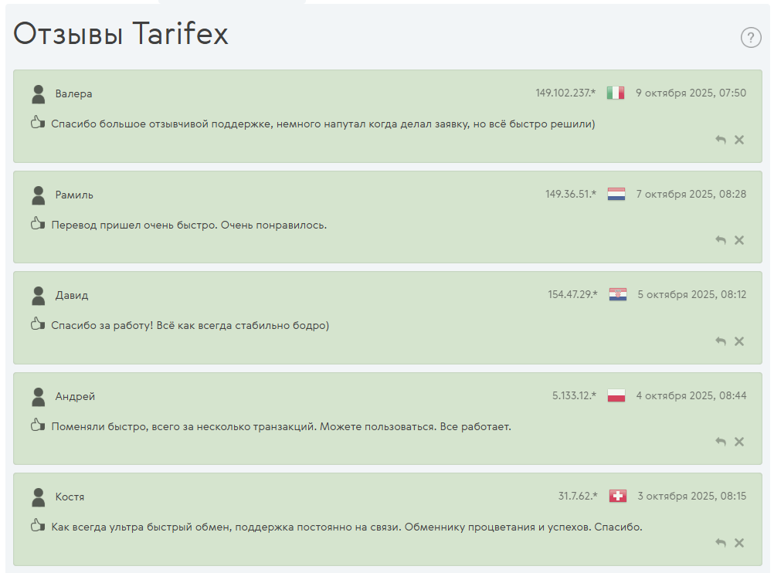Click the help question mark icon
This screenshot has height=573, width=774.
click(x=751, y=37)
